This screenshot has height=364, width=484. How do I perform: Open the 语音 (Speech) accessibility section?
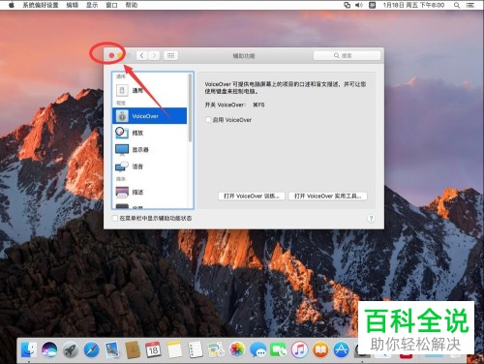click(149, 167)
